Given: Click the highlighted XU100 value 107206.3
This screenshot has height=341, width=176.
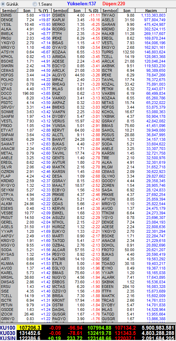Looking at the screenshot, I should (x=33, y=328).
